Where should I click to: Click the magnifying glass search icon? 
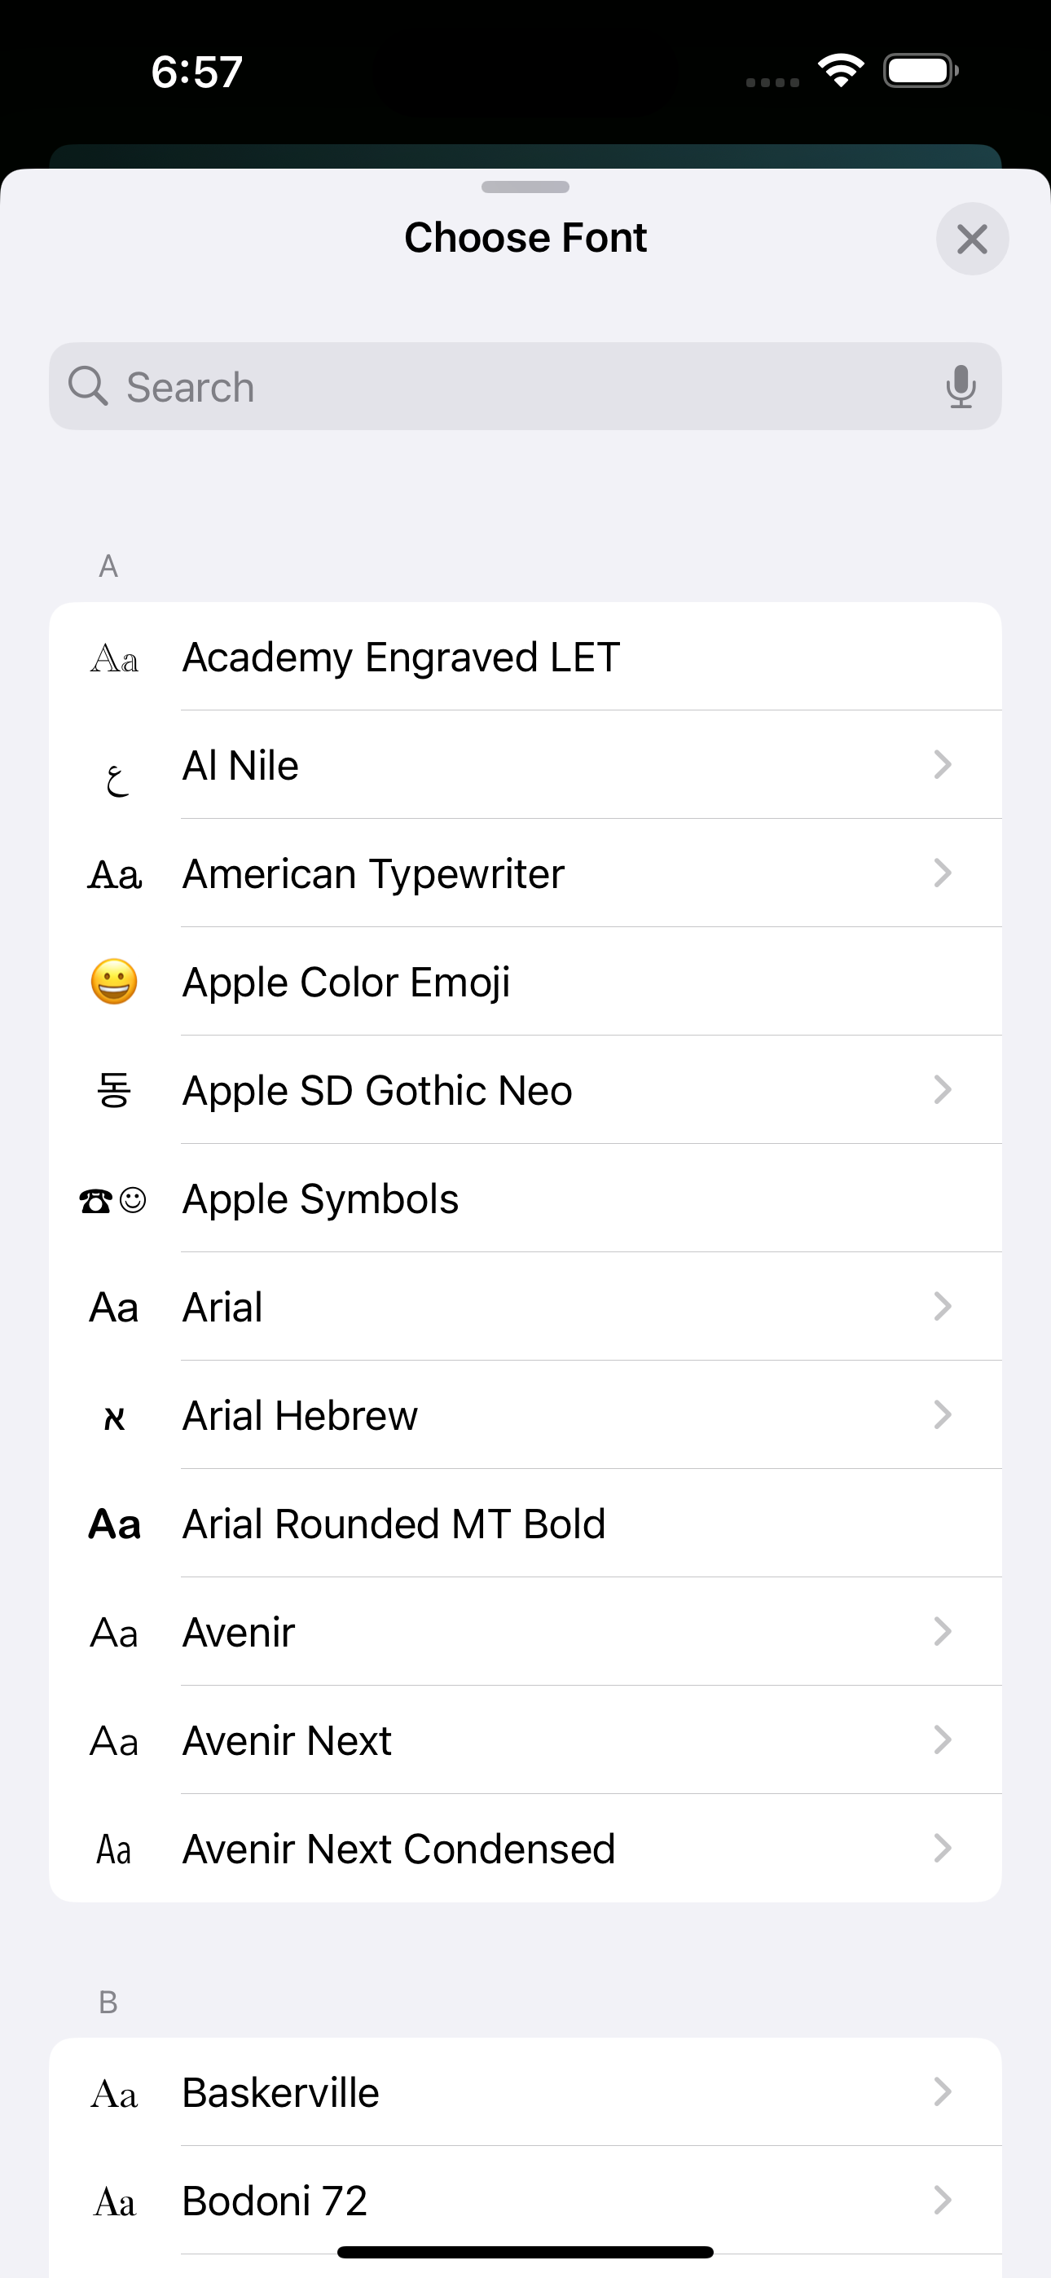click(88, 386)
